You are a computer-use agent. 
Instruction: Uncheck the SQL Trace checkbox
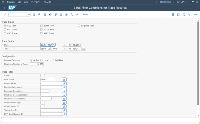pos(5,26)
